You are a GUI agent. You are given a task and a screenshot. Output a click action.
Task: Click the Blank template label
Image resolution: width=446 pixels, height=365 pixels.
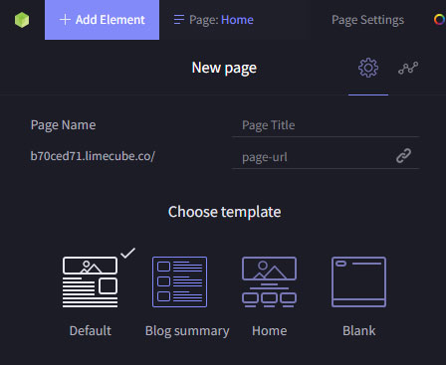click(359, 331)
